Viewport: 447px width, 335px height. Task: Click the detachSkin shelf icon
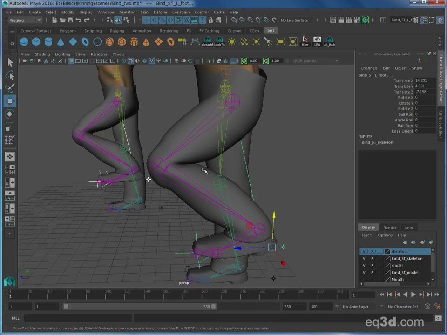coord(207,42)
